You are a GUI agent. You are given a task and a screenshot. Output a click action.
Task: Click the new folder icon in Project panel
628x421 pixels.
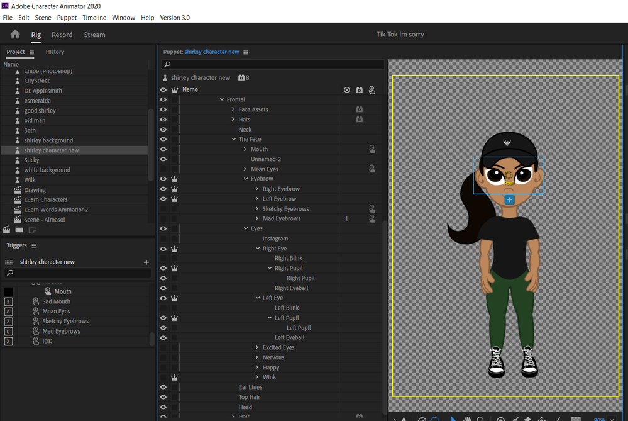pos(19,230)
